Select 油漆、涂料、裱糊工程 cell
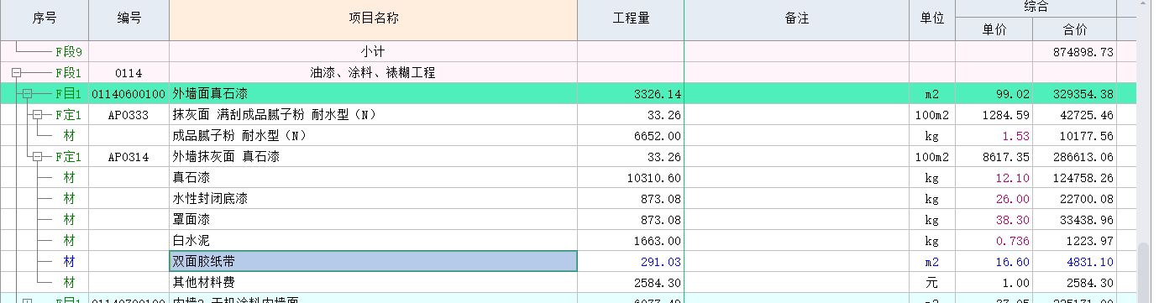This screenshot has width=1159, height=303. (374, 73)
